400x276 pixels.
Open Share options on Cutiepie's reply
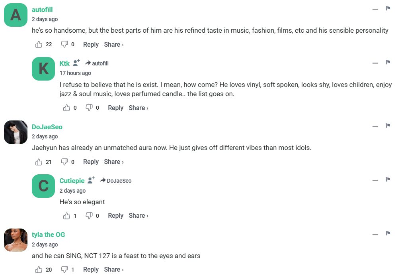click(x=138, y=215)
